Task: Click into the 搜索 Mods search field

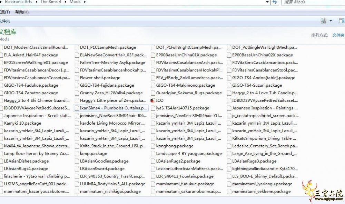Action: click(313, 2)
